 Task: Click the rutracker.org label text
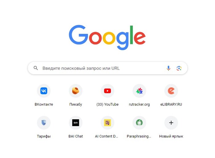pos(139,105)
